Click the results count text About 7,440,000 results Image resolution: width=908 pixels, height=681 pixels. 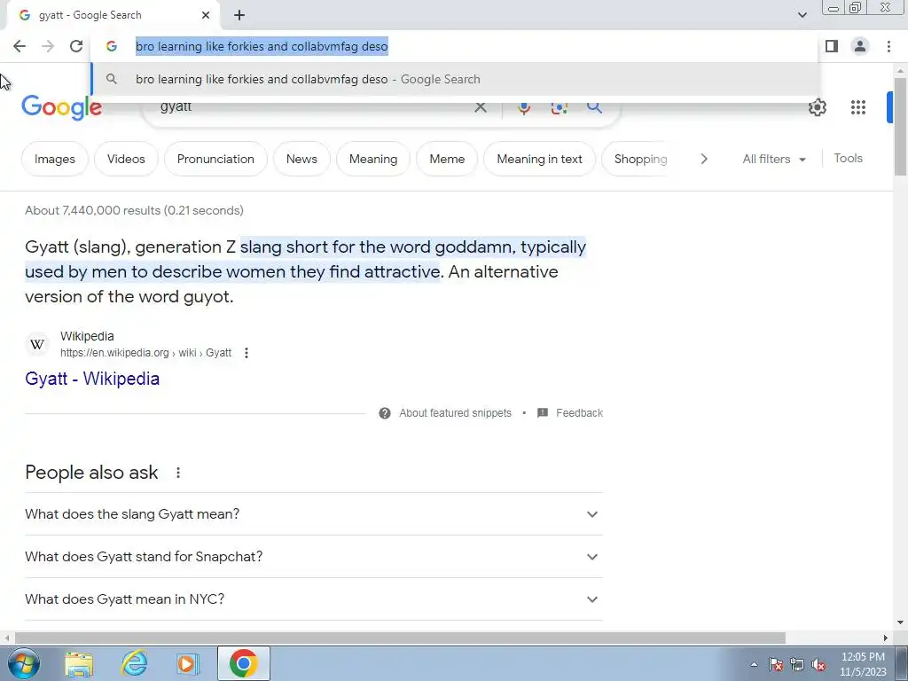(135, 210)
